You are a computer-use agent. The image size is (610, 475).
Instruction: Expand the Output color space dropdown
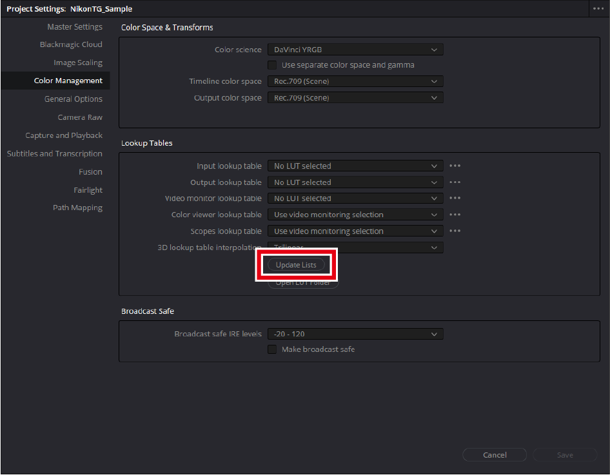pyautogui.click(x=355, y=98)
